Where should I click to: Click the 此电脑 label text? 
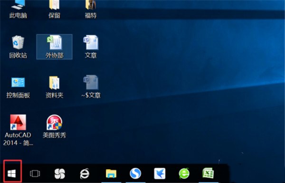tap(18, 15)
